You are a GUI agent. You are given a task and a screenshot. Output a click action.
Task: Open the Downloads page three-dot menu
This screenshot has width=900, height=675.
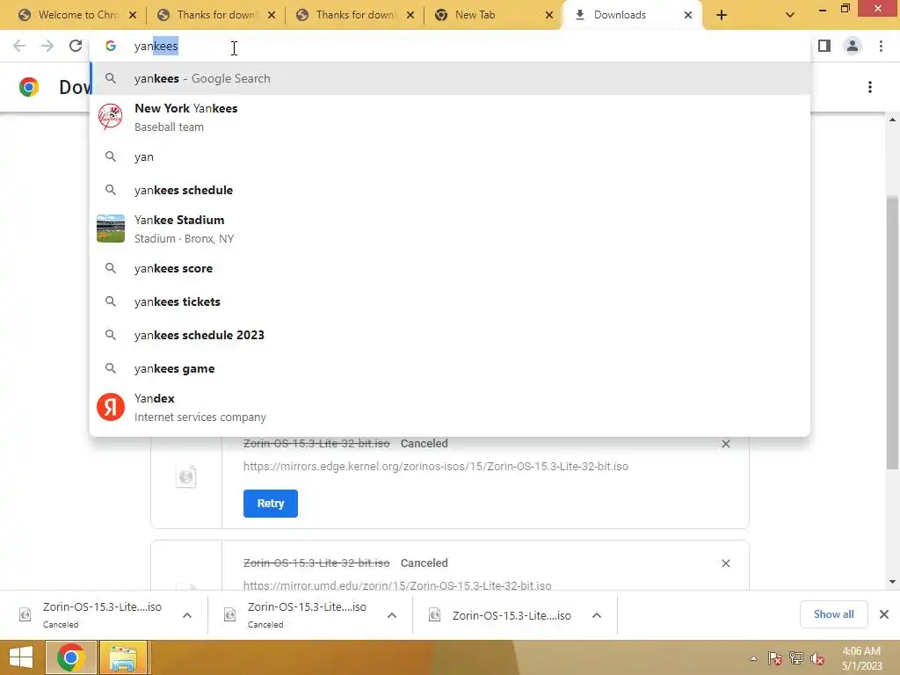(x=870, y=87)
